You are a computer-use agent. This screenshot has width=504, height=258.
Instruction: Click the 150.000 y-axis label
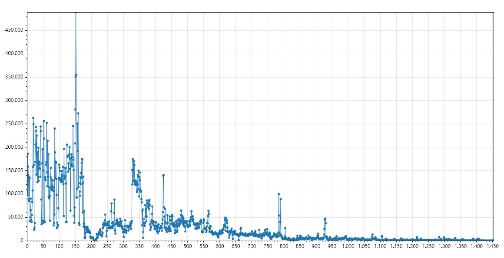pyautogui.click(x=13, y=170)
